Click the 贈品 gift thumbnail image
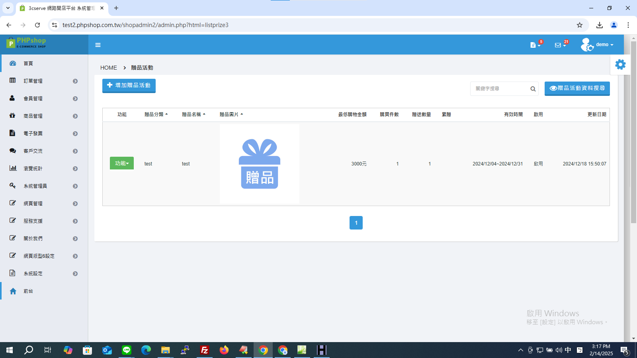 coord(260,164)
